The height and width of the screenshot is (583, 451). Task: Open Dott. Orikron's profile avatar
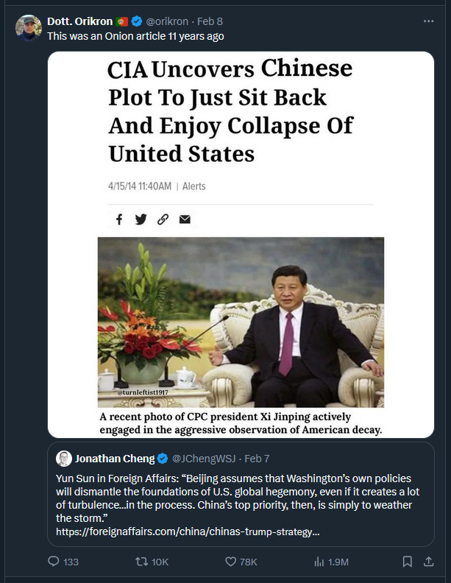point(29,28)
